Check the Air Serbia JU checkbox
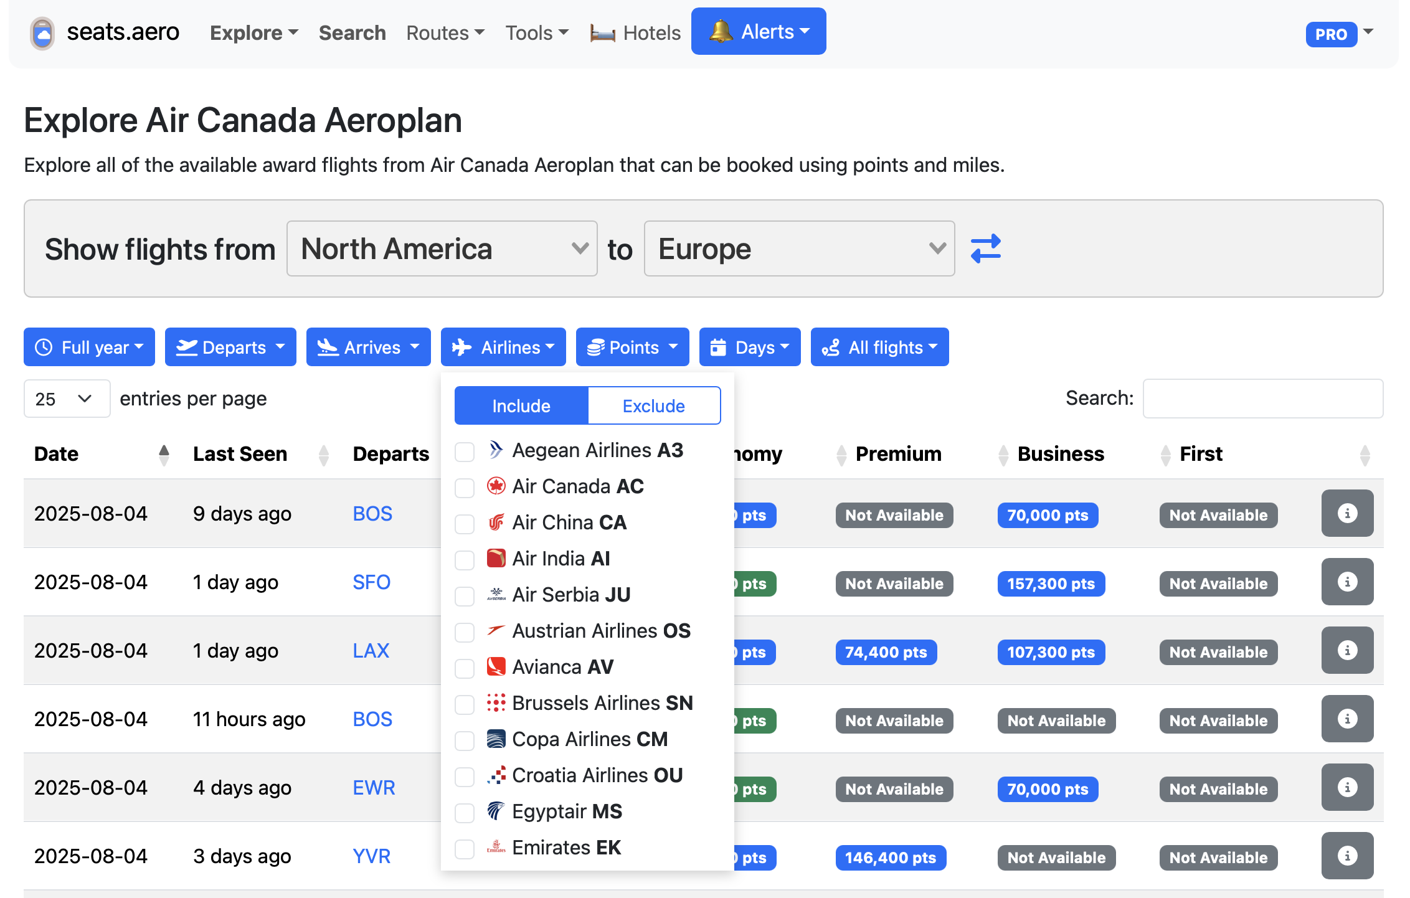 click(465, 596)
